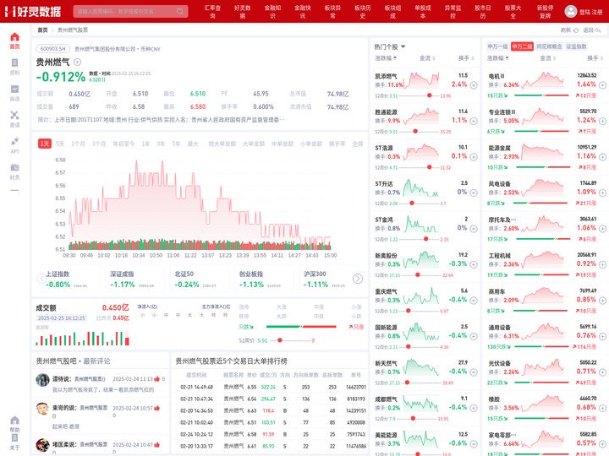This screenshot has height=456, width=609.
Task: Click the 好灵数据 logo
Action: (x=33, y=11)
